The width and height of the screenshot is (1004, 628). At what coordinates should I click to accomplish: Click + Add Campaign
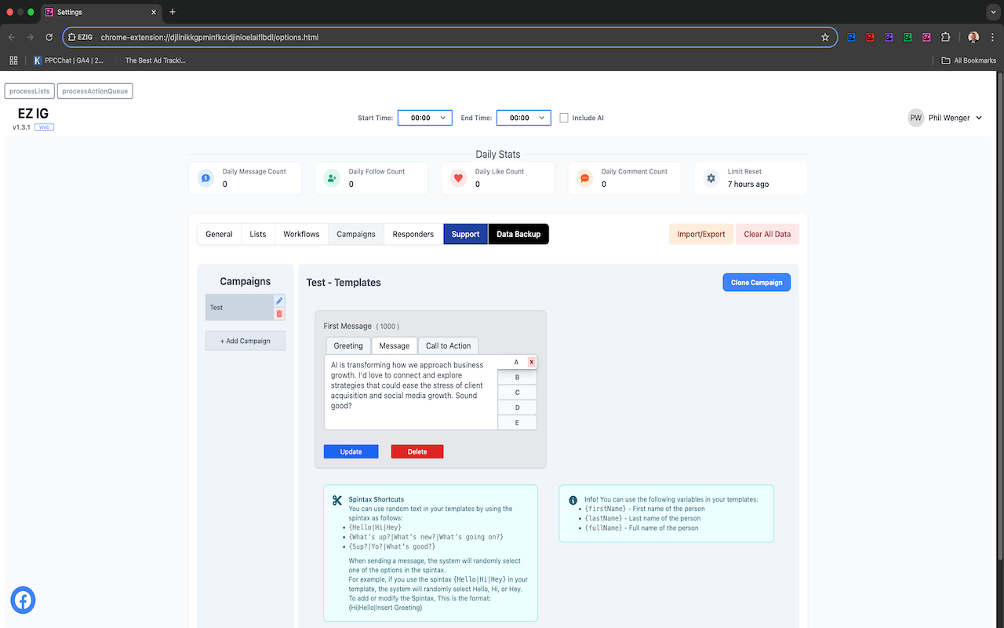click(x=246, y=341)
